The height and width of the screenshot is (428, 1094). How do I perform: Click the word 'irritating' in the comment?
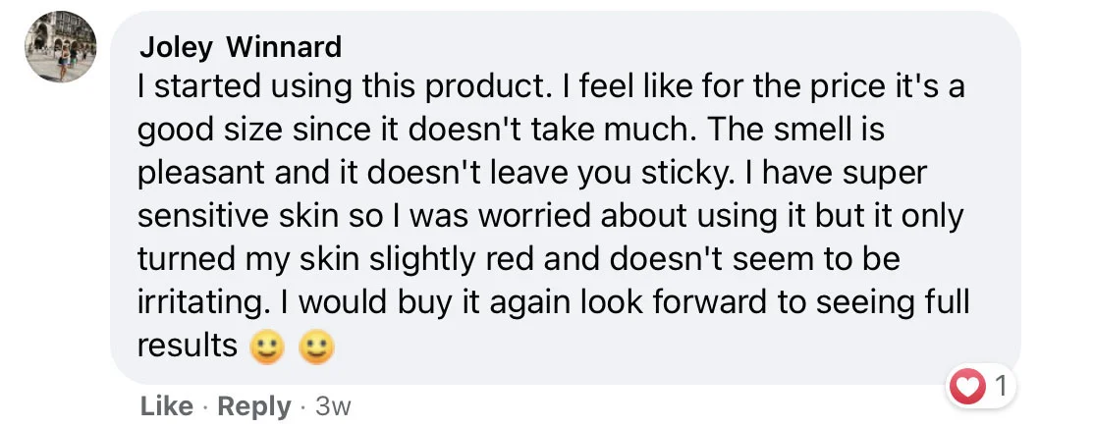tap(193, 301)
